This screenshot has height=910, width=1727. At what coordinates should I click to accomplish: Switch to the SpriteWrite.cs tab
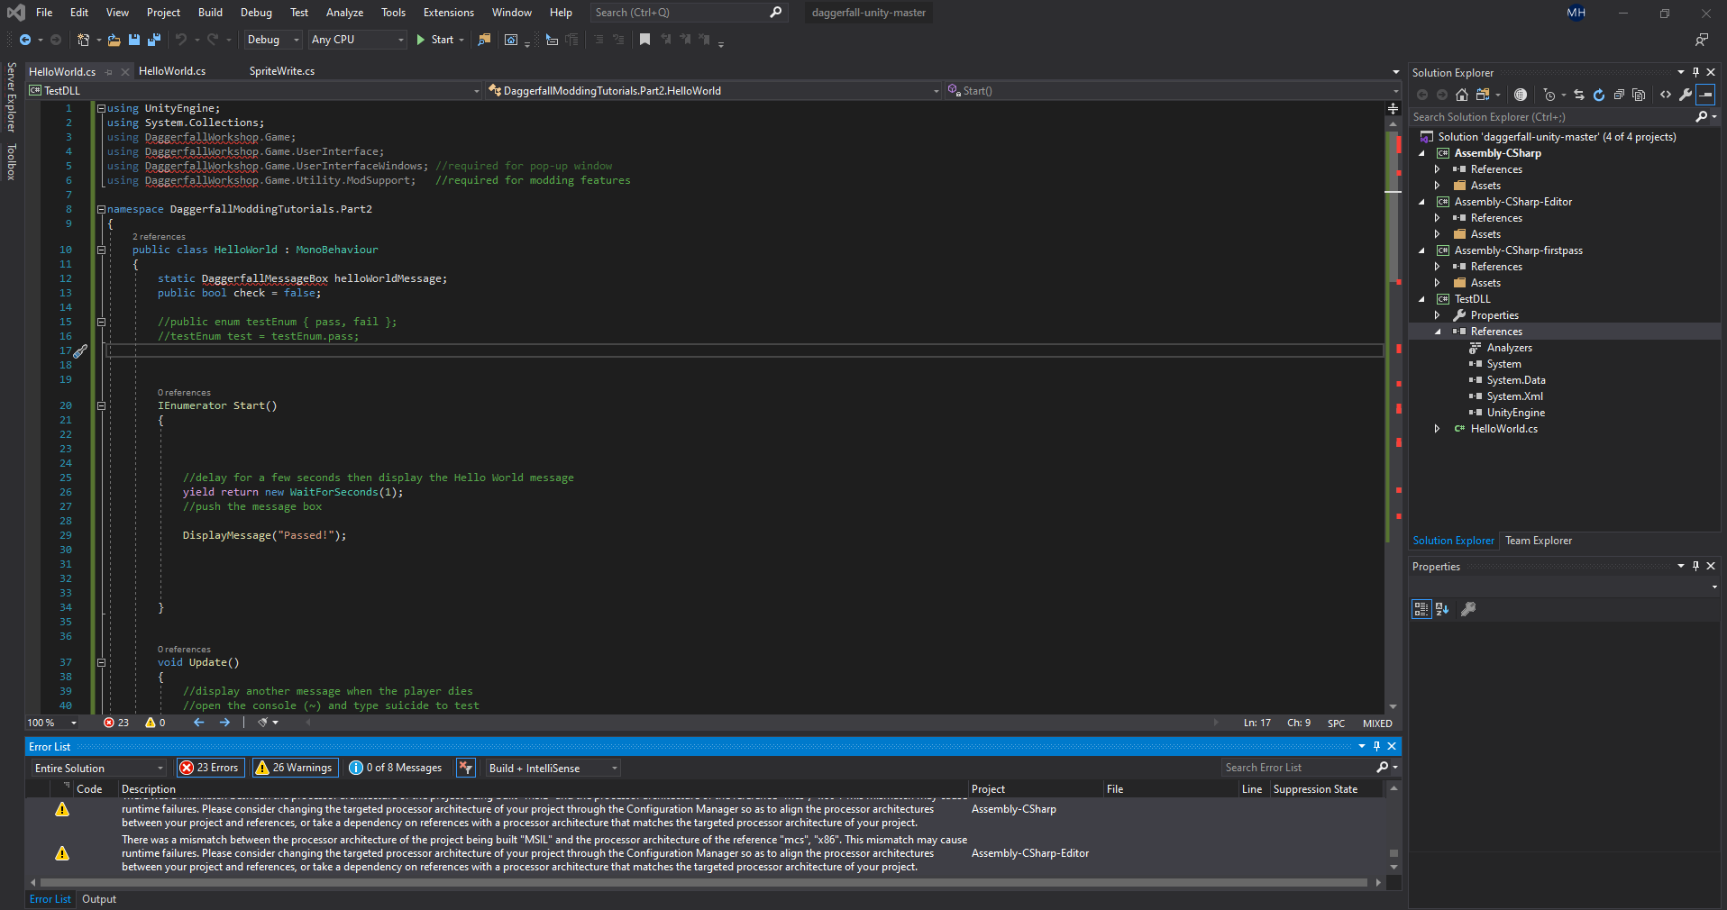tap(282, 71)
